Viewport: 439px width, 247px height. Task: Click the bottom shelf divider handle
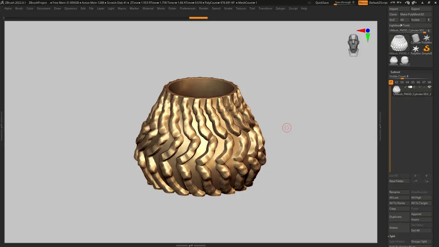[x=190, y=245]
